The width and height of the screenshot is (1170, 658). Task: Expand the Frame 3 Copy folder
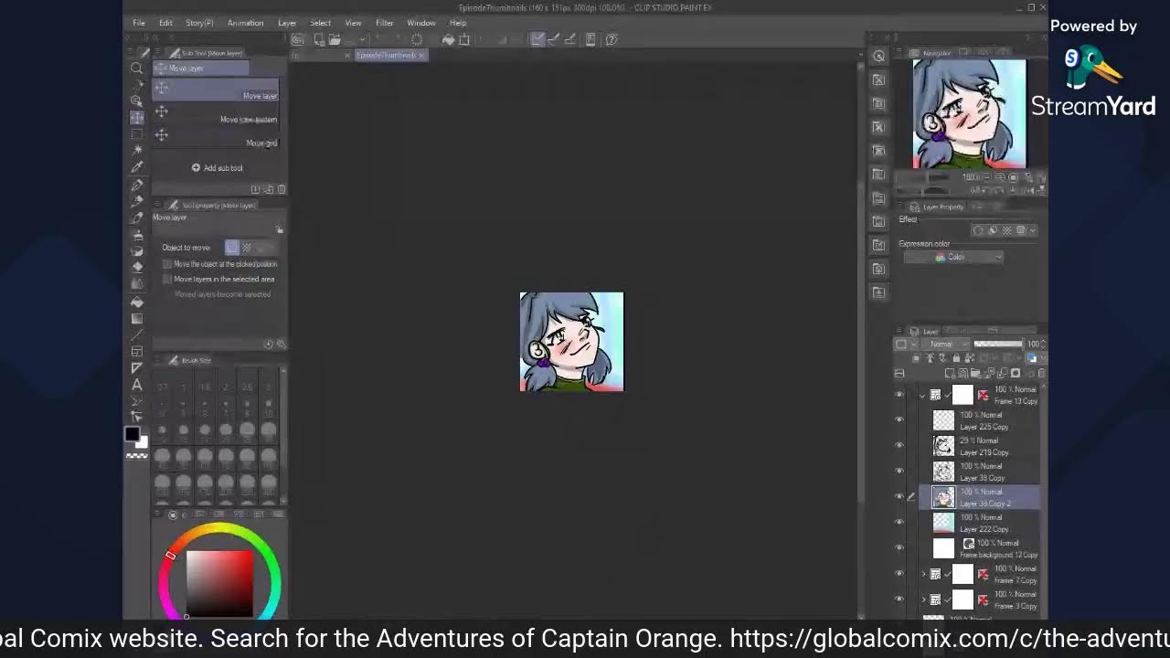[x=922, y=600]
